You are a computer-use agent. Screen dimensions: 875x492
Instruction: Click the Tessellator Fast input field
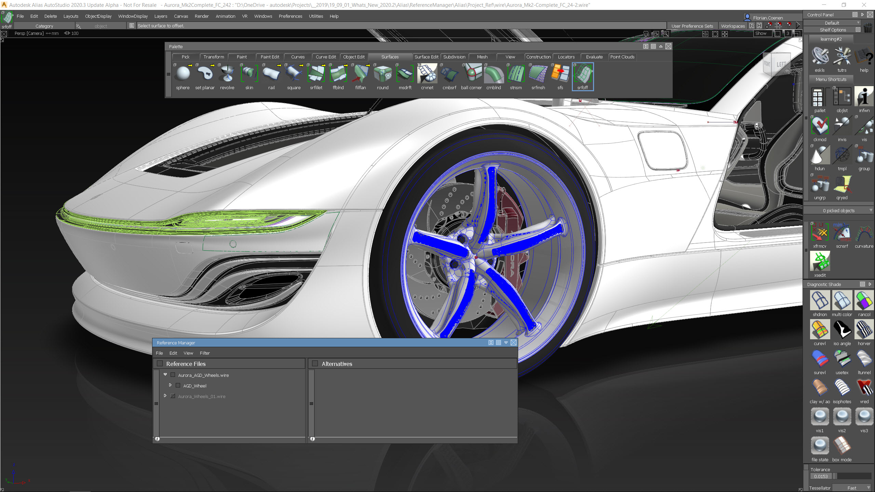pyautogui.click(x=853, y=488)
